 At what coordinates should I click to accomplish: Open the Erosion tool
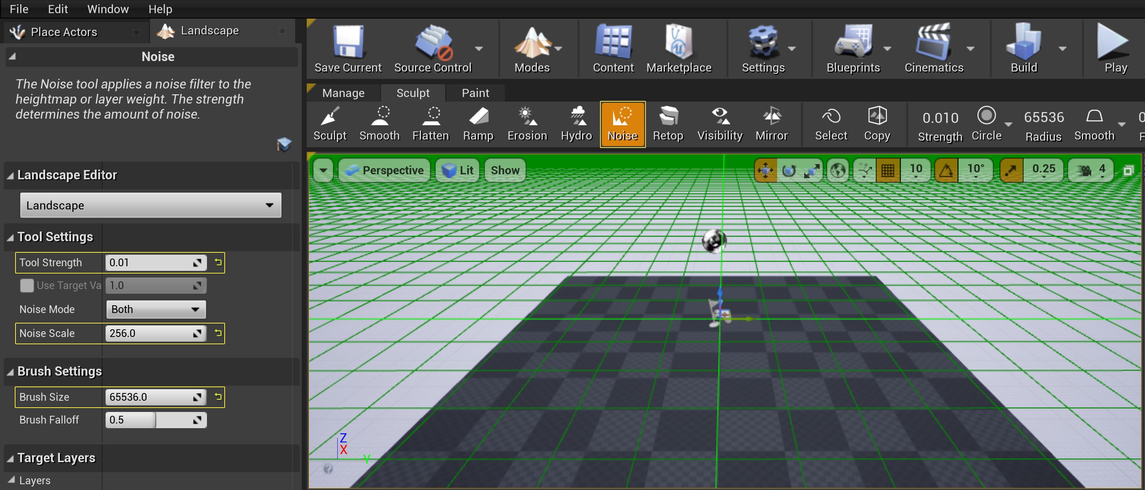coord(527,124)
